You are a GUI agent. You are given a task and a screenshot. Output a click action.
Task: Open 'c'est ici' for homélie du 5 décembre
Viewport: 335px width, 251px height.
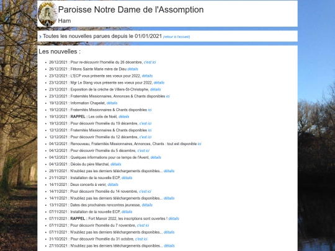coord(143,151)
